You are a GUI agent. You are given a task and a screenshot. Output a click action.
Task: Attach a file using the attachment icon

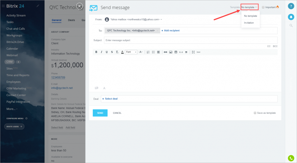click(x=96, y=88)
